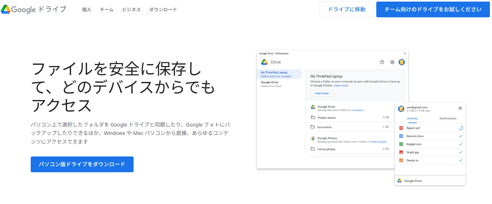Close the Google Drive Preferences window
This screenshot has height=204, width=492.
(405, 54)
